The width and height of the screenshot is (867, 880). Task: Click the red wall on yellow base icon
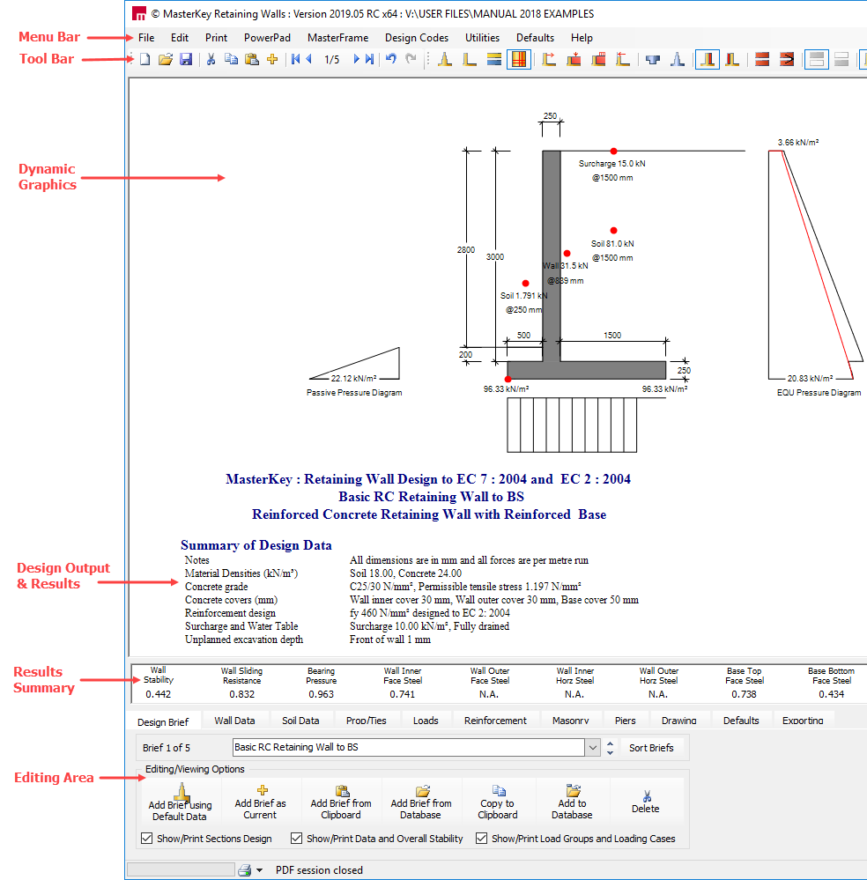pos(731,59)
